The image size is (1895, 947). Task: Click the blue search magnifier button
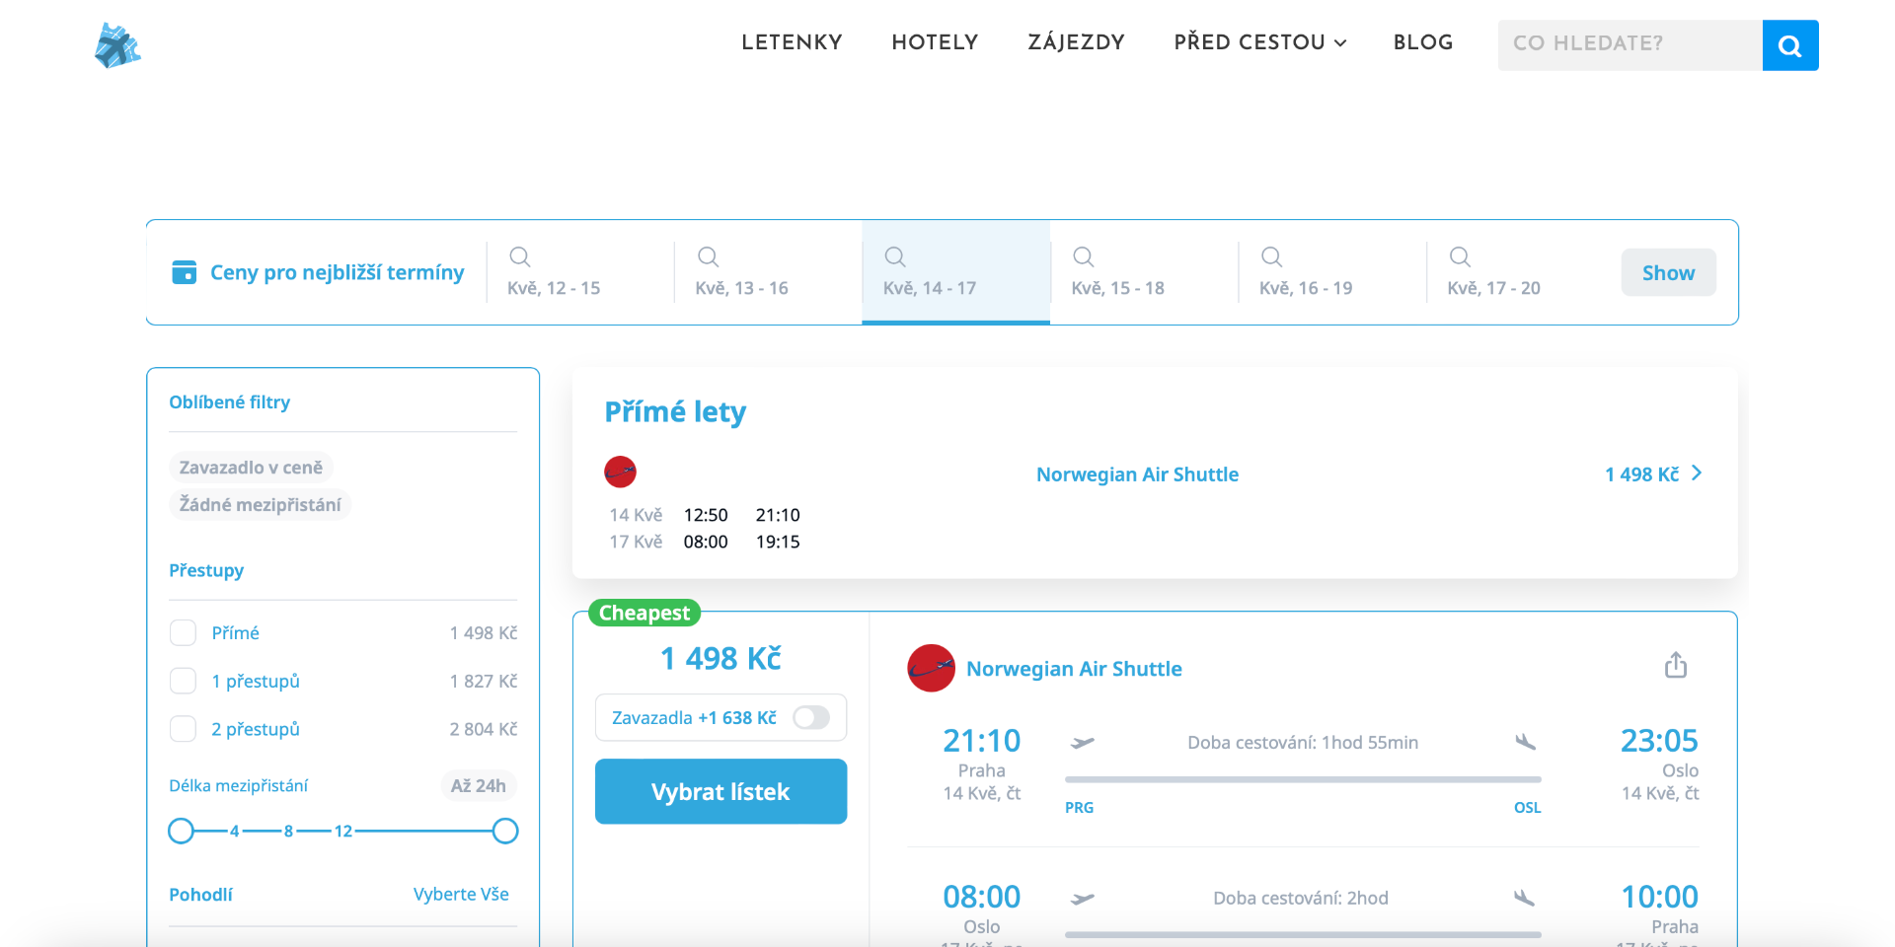coord(1789,45)
